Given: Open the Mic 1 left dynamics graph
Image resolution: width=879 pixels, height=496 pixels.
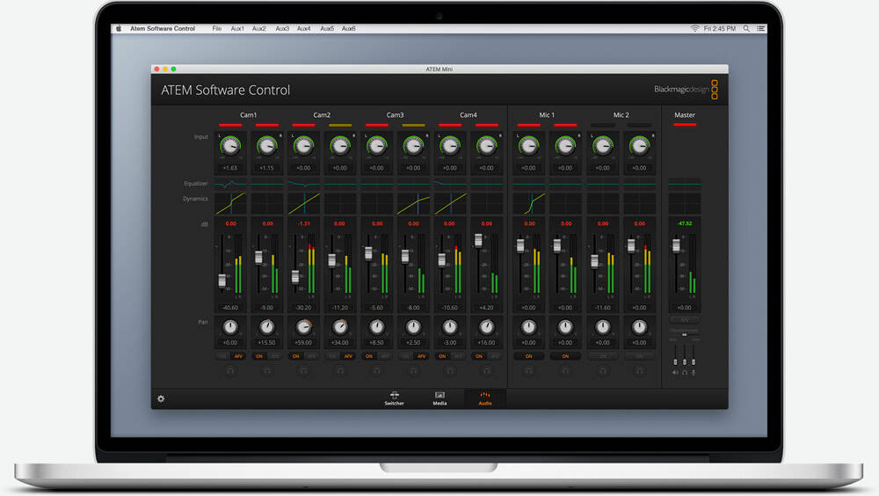Looking at the screenshot, I should [x=528, y=203].
